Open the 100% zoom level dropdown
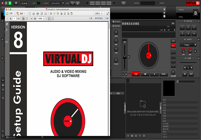 (x=45, y=19)
